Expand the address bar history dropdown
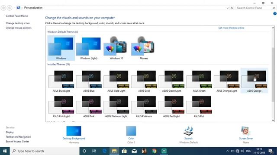Image resolution: width=277 pixels, height=155 pixels. (228, 8)
